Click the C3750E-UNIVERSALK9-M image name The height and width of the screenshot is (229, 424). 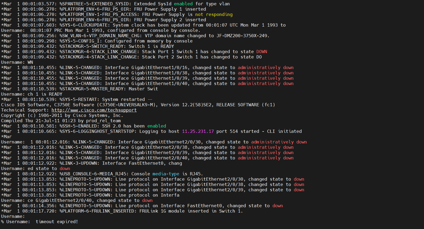(127, 105)
